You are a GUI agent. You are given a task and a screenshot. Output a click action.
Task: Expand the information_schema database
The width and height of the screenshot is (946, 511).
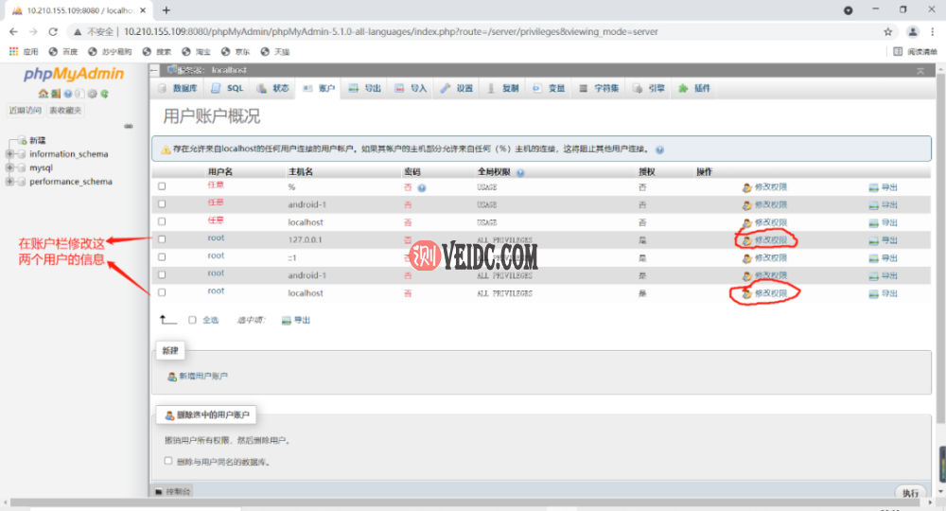point(9,154)
